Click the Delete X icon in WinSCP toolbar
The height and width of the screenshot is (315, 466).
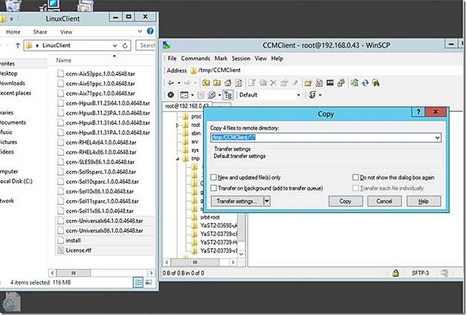click(x=274, y=83)
